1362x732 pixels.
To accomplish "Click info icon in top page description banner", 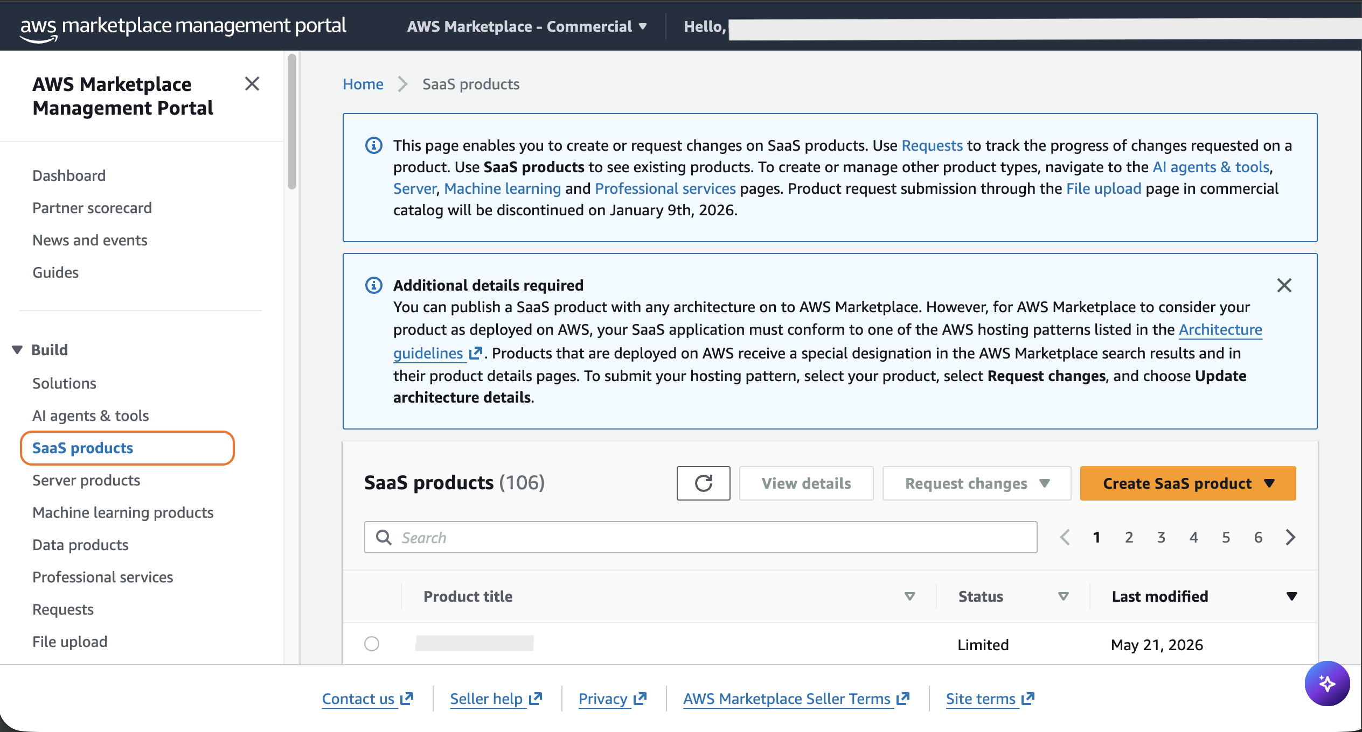I will (373, 145).
